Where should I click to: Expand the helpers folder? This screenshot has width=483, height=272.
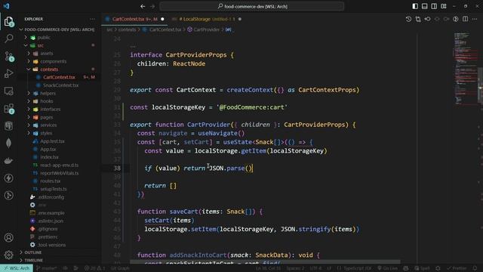(48, 93)
